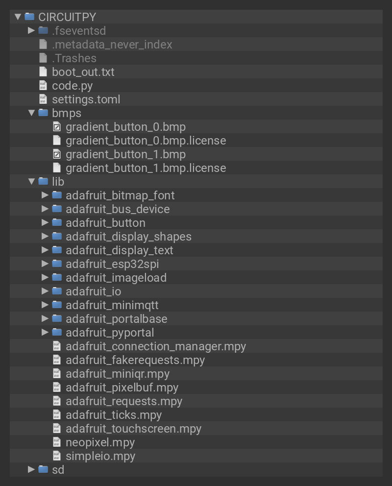Image resolution: width=392 pixels, height=486 pixels.
Task: Click the neopixel.mpy file icon
Action: pyautogui.click(x=57, y=442)
